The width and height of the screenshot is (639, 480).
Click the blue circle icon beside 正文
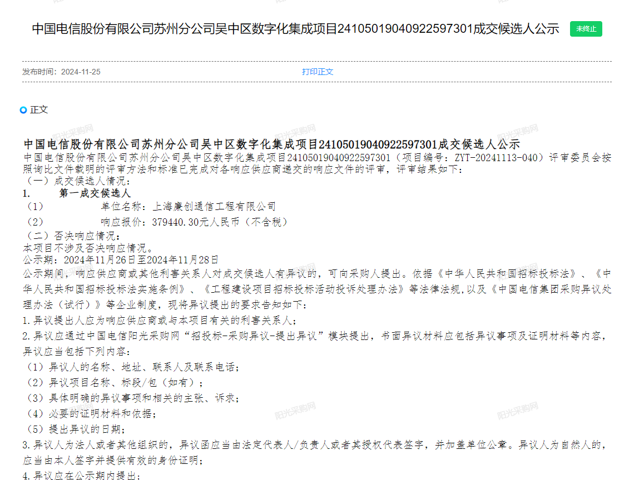(23, 110)
